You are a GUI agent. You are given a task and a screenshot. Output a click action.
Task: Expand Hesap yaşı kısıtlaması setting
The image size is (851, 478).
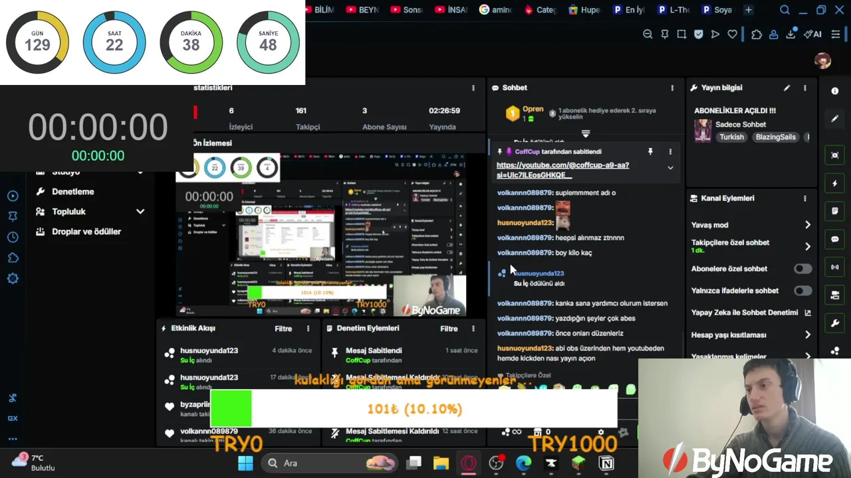(x=808, y=335)
